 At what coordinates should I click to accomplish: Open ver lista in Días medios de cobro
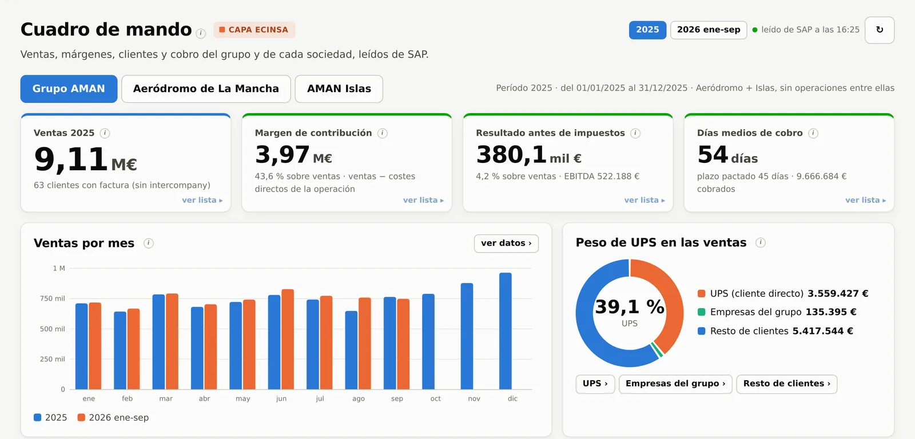(x=866, y=200)
